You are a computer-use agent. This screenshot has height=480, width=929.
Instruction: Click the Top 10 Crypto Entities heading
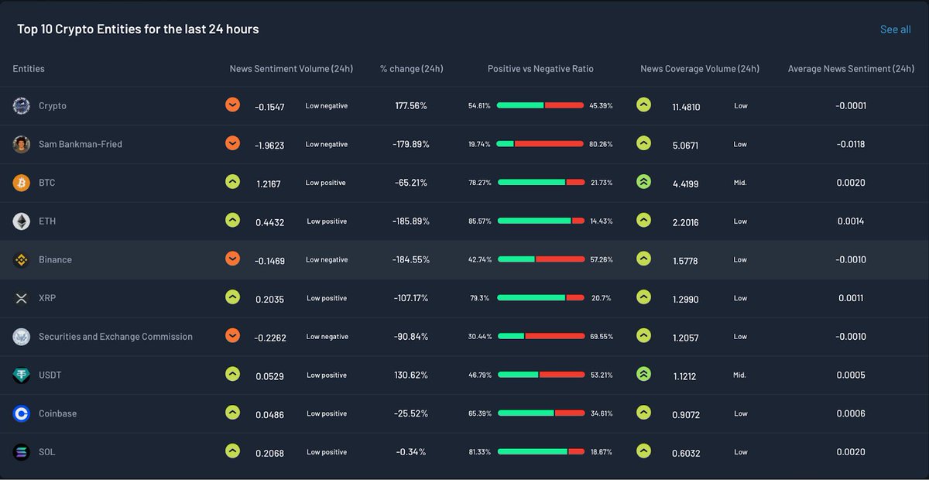pyautogui.click(x=138, y=29)
